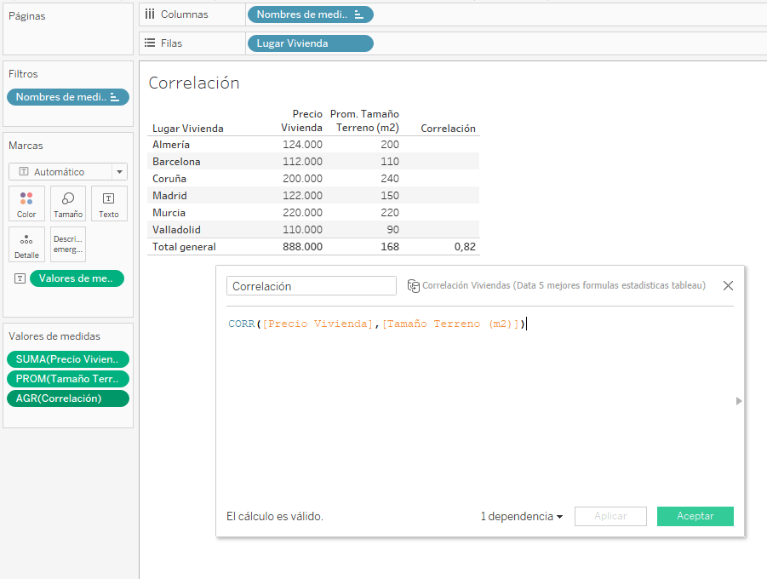Click the Precio Vivienda column header
The width and height of the screenshot is (767, 579).
pyautogui.click(x=301, y=121)
